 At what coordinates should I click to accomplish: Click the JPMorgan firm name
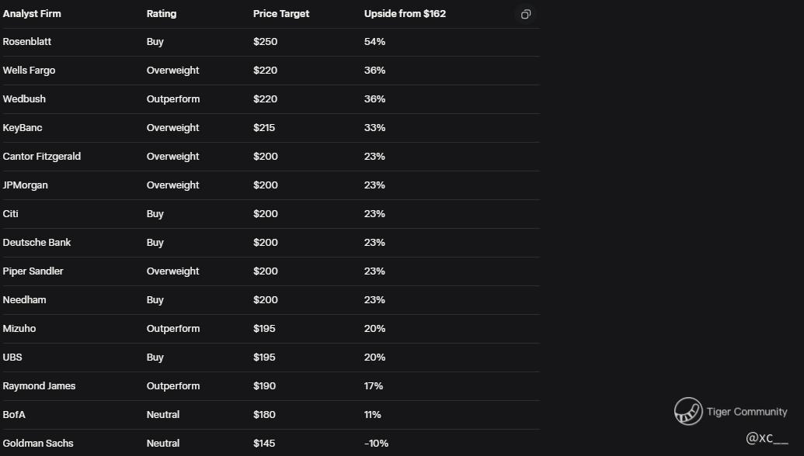point(25,185)
